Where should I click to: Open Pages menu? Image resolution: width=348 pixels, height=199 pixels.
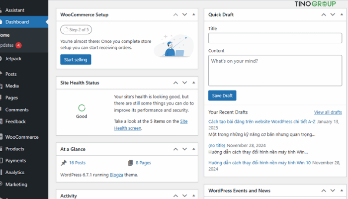[x=11, y=98]
